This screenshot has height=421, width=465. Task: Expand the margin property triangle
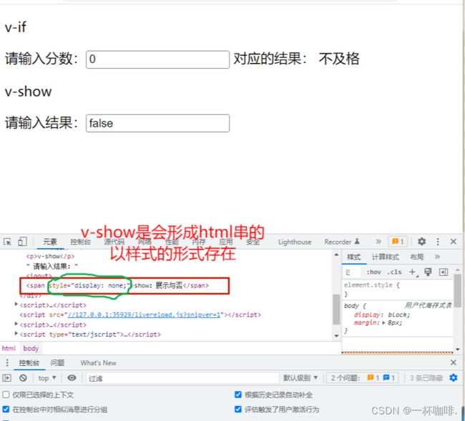click(384, 322)
